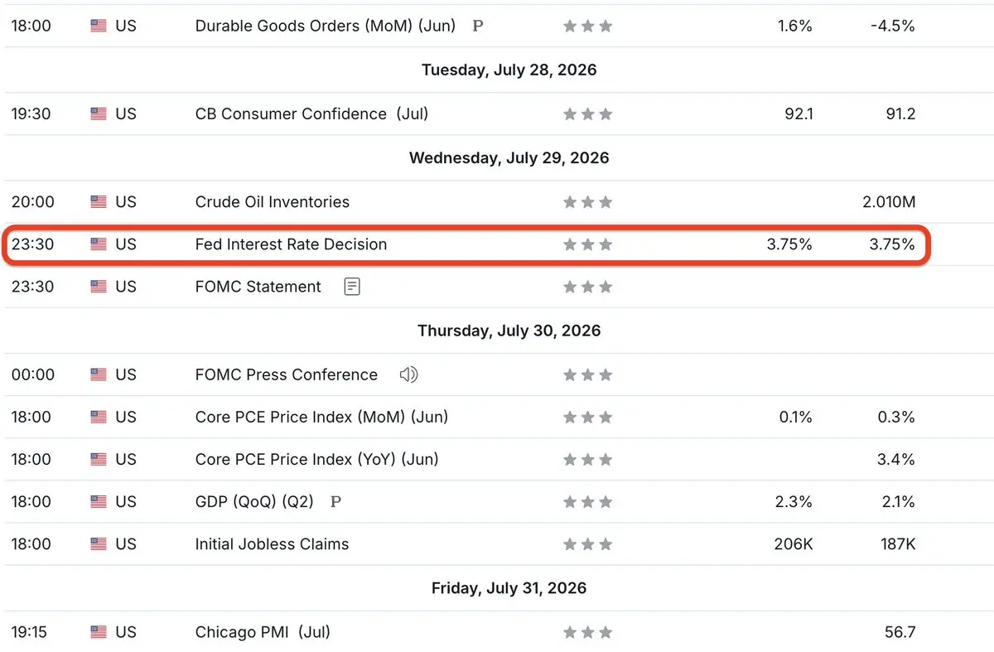The width and height of the screenshot is (994, 652).
Task: Open the CB Consumer Confidence event
Action: (x=311, y=114)
